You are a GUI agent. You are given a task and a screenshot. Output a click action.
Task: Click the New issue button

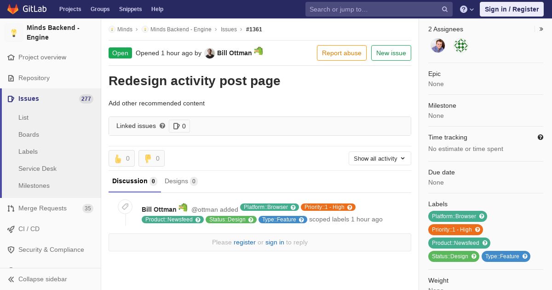pos(391,53)
